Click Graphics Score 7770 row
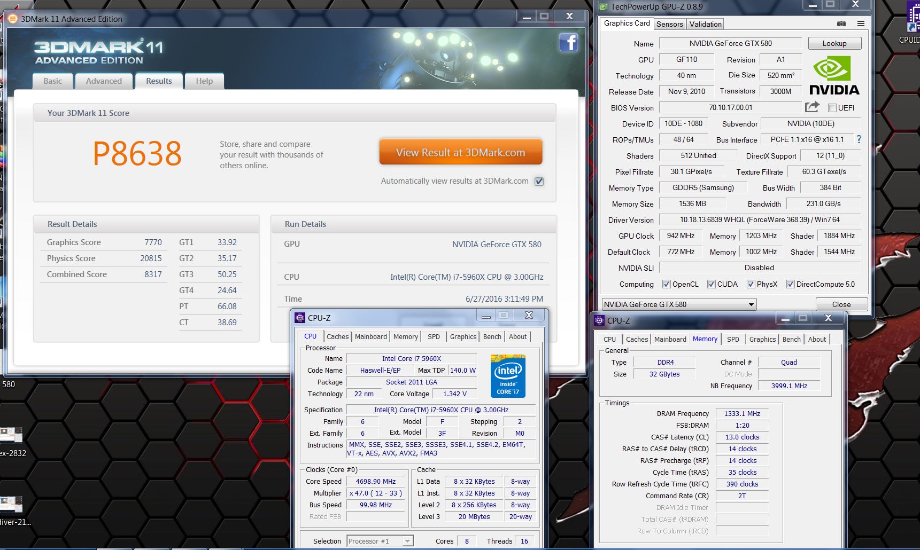Viewport: 920px width, 550px height. click(x=104, y=242)
